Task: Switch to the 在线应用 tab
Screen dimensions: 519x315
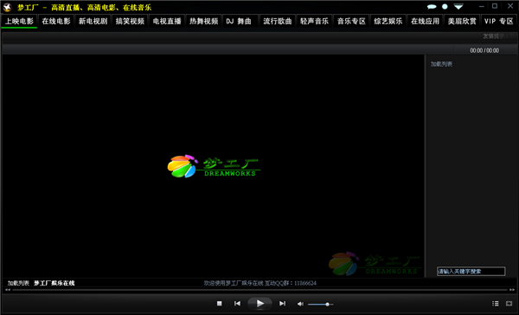Action: (x=425, y=21)
